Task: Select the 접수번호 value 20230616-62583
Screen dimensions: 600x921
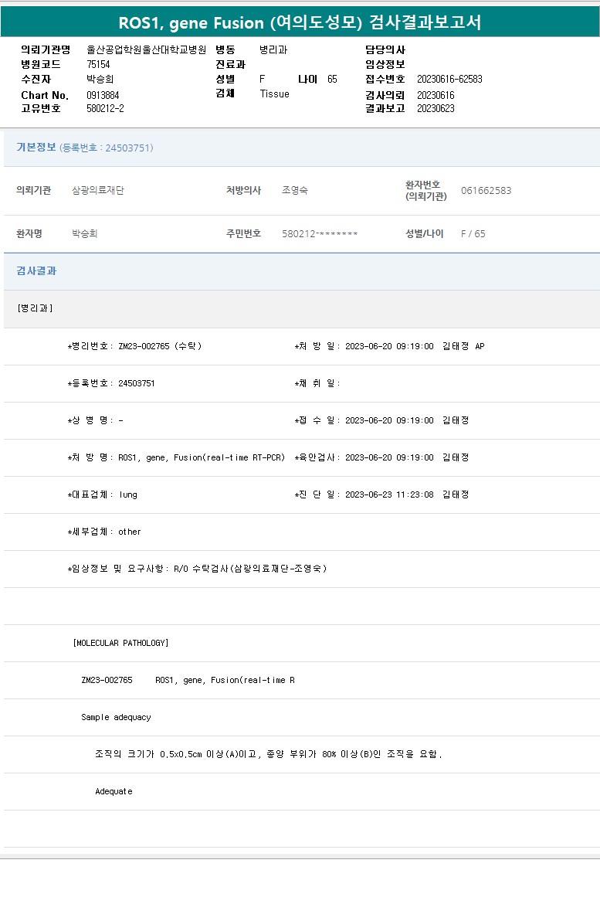Action: [449, 79]
